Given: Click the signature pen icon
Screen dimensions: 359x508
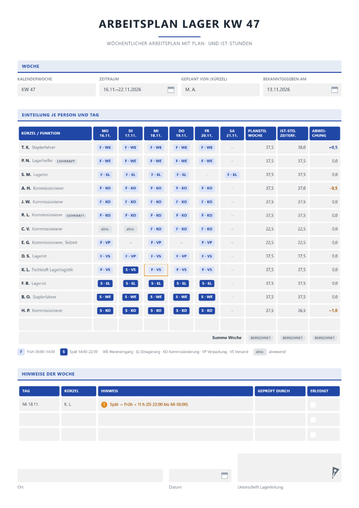Looking at the screenshot, I should point(335,473).
